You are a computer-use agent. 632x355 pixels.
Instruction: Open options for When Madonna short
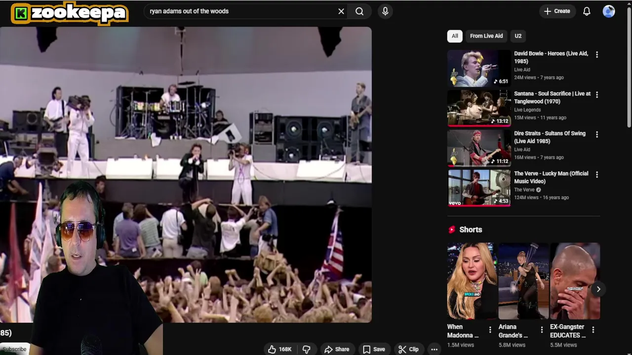490,330
